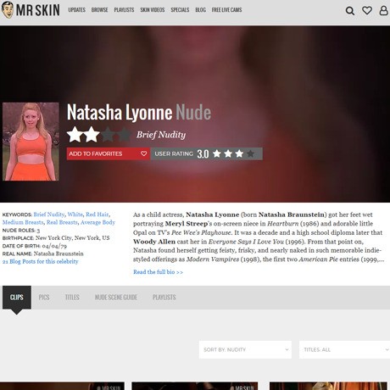Follow the Red Hair keyword link
Image resolution: width=390 pixels, height=390 pixels.
[x=97, y=214]
